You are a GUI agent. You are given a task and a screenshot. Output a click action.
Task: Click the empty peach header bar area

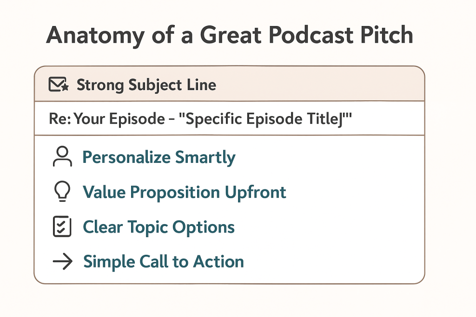320,84
